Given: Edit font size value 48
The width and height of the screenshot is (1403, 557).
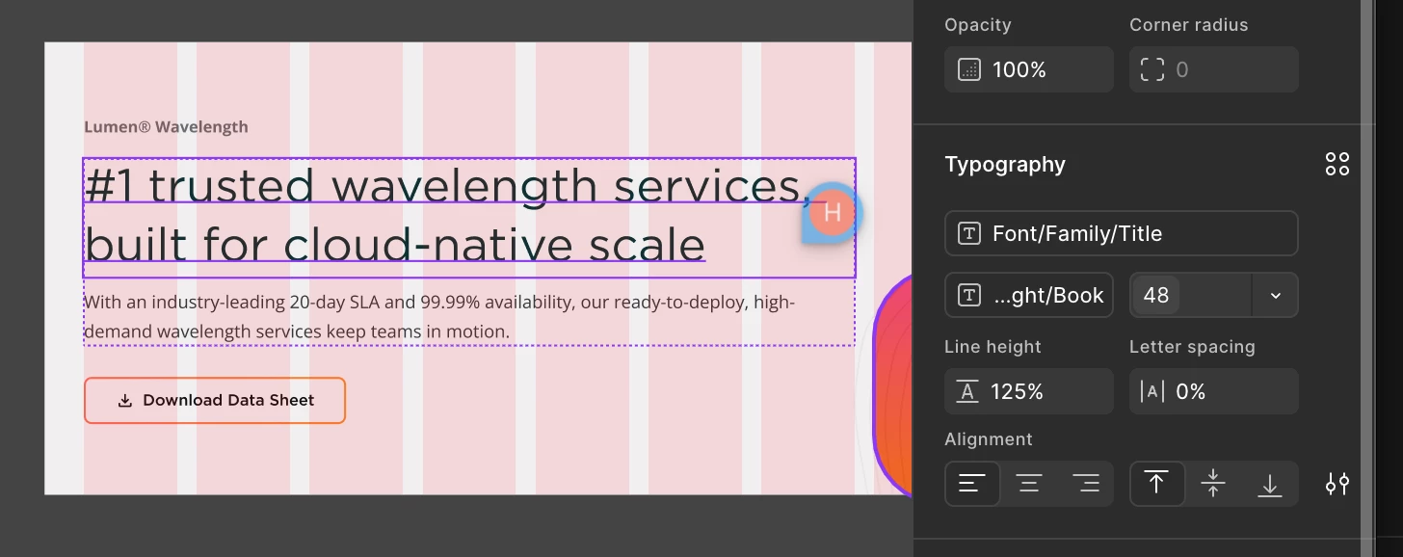Looking at the screenshot, I should [x=1156, y=295].
